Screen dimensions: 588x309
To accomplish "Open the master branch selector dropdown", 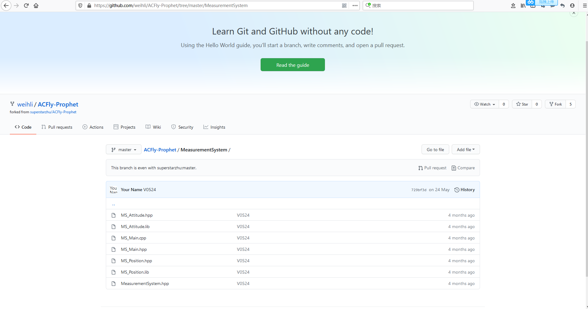I will [124, 150].
